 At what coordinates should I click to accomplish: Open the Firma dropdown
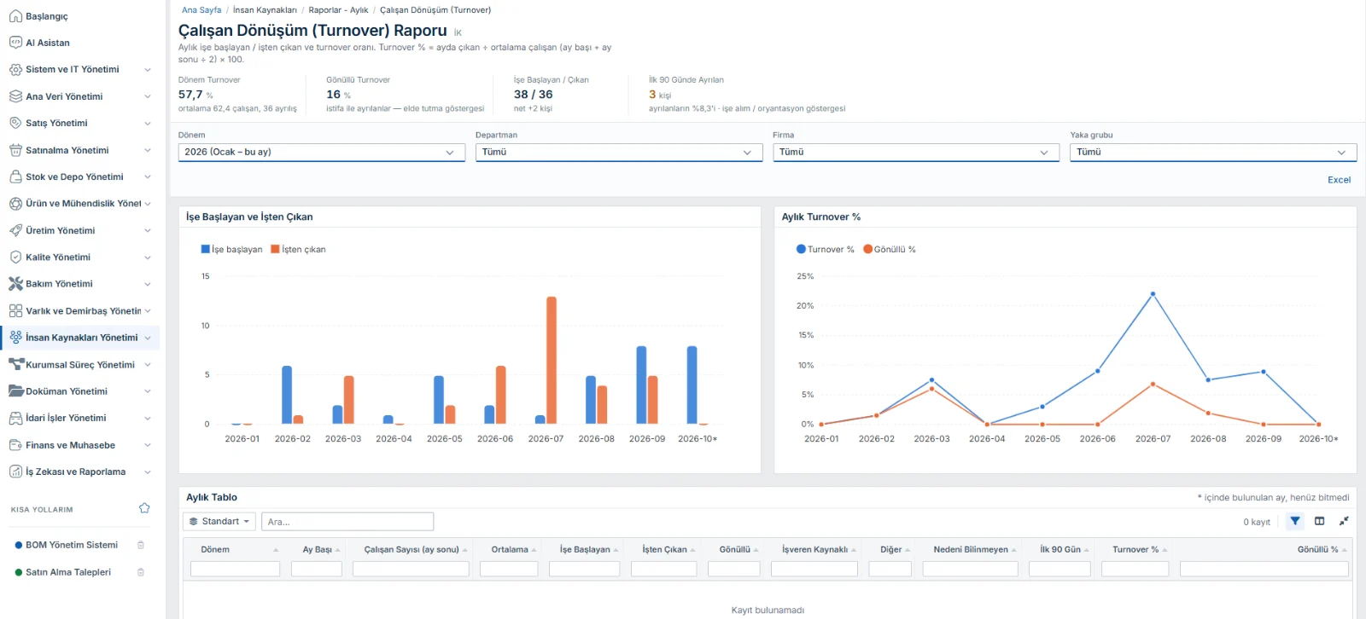coord(916,152)
